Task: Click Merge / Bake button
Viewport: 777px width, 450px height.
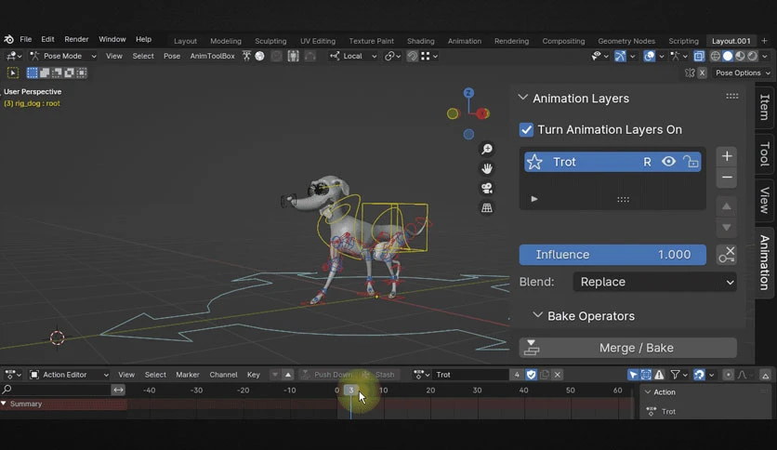Action: [628, 348]
